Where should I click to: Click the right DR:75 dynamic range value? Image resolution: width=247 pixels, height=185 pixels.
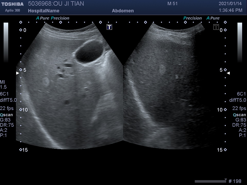(x=239, y=125)
